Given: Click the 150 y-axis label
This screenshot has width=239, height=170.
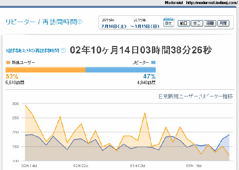Looking at the screenshot, I should (15, 146).
